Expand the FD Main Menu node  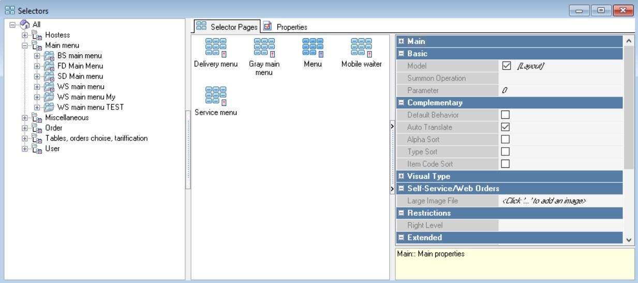point(37,66)
